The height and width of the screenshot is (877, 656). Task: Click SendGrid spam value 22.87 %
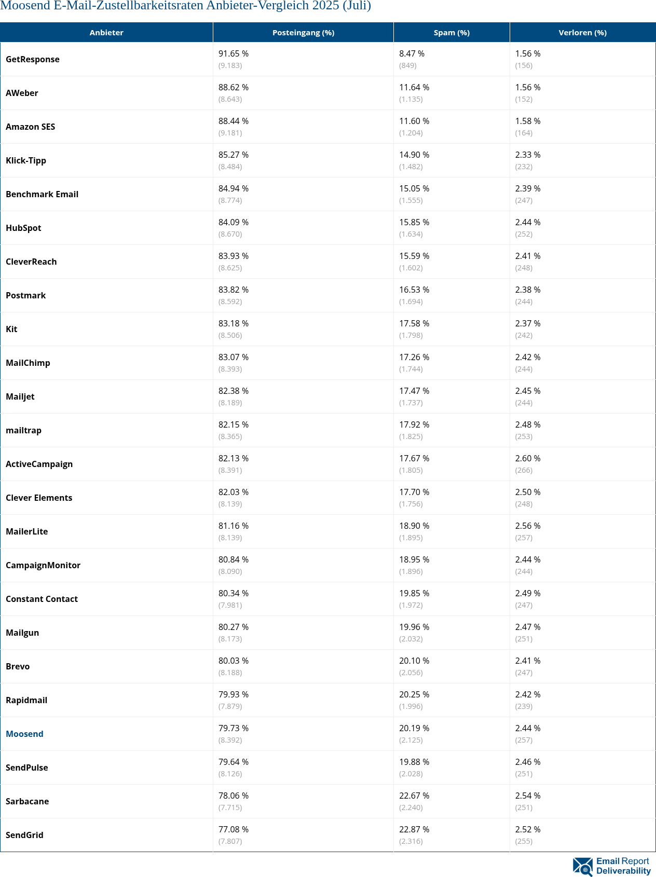[x=414, y=829]
